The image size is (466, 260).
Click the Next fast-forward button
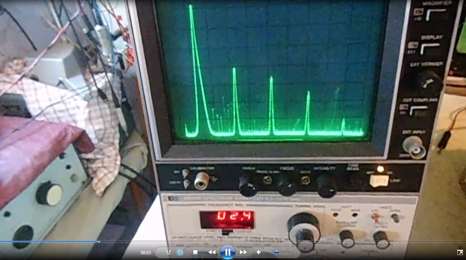coord(243,252)
